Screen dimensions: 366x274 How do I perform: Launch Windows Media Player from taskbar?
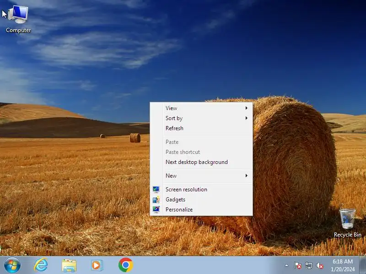coord(97,265)
